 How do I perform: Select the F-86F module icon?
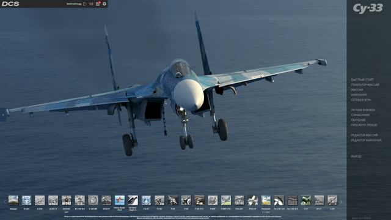213,200
